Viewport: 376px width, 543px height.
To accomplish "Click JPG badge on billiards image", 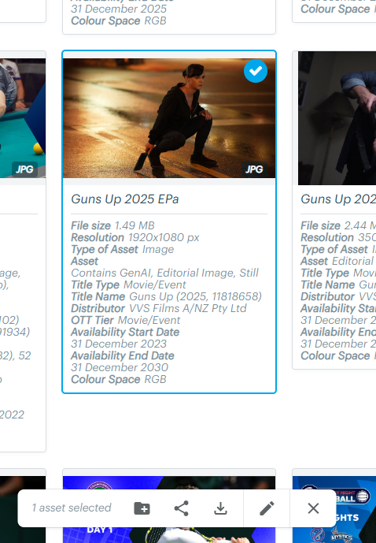I will tap(24, 169).
